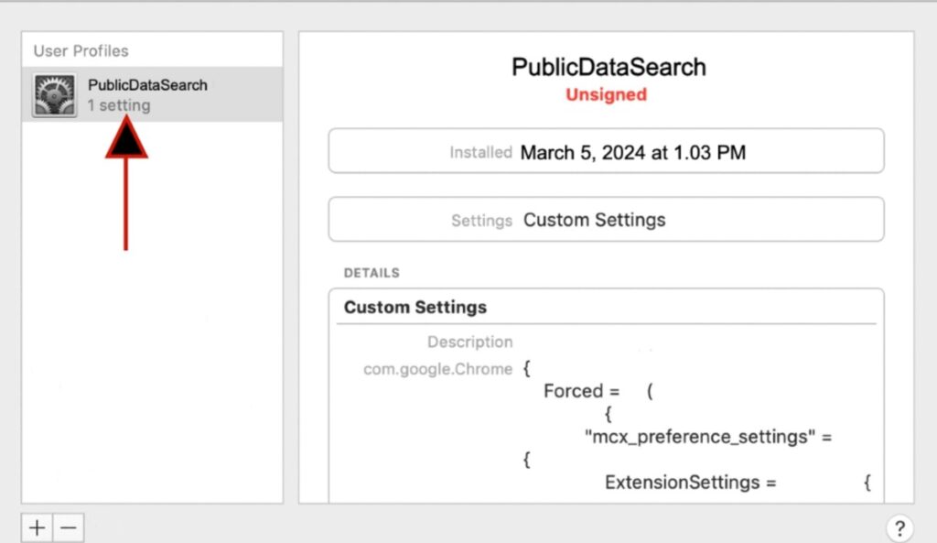Click the question mark in the bottom right corner
This screenshot has height=543, width=937.
click(901, 528)
